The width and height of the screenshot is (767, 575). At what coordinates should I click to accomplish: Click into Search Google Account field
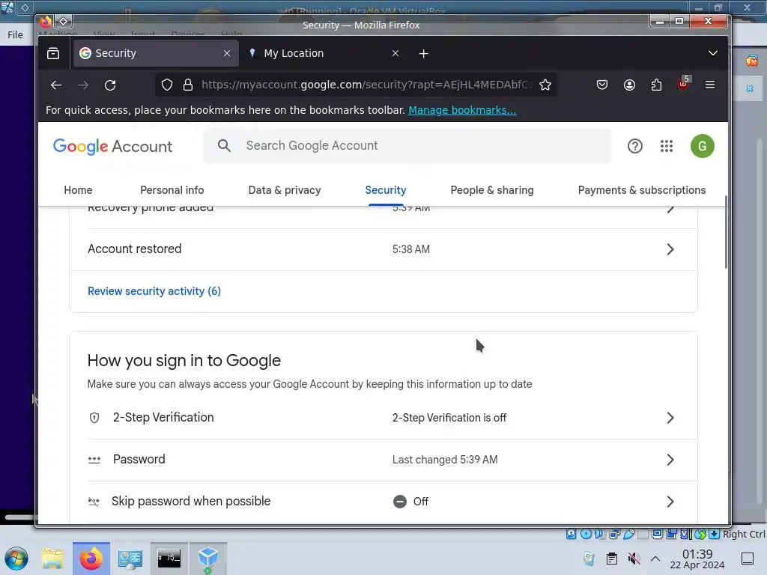tap(407, 146)
